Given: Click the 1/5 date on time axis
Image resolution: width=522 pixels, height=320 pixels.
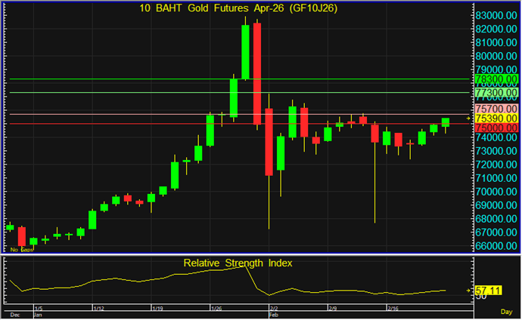Looking at the screenshot, I should (38, 309).
